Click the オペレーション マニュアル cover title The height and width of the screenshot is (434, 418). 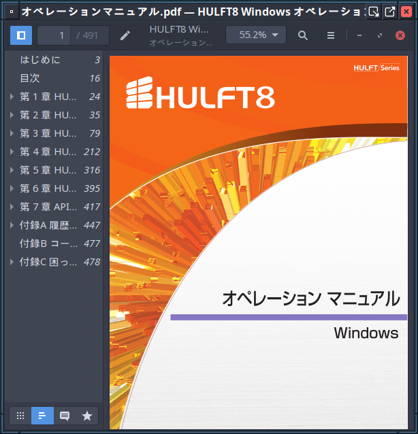[311, 299]
